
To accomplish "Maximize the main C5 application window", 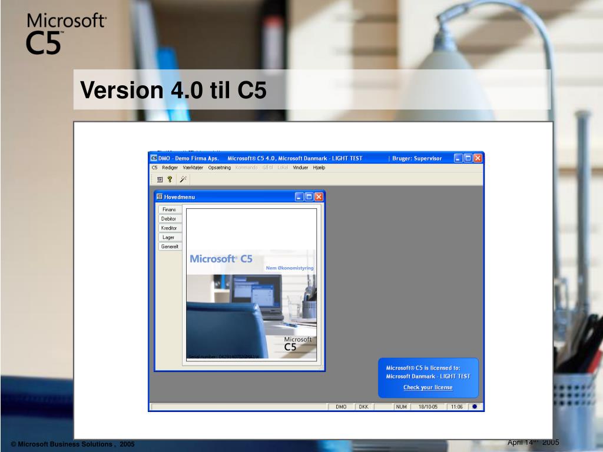I will (468, 158).
